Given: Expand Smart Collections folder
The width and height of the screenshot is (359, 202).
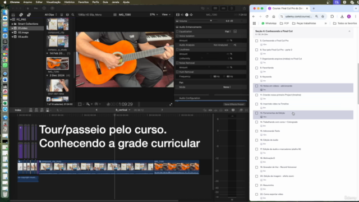Looking at the screenshot, I should (x=12, y=24).
